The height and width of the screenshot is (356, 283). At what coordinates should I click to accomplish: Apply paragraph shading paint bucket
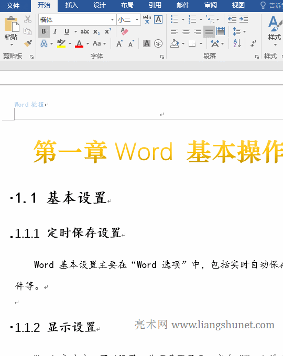[175, 43]
